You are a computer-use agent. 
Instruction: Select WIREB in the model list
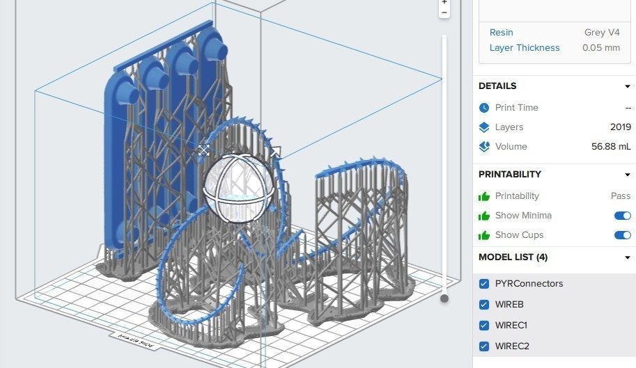(509, 305)
